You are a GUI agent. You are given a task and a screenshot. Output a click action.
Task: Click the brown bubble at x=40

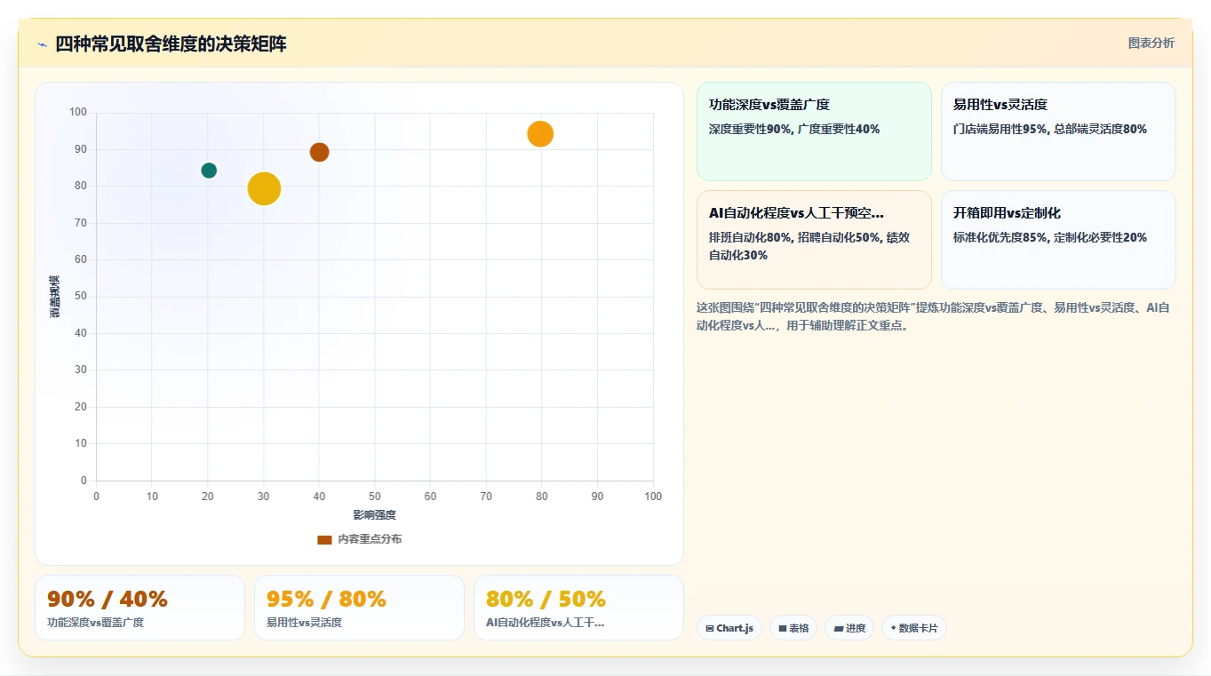[x=319, y=152]
